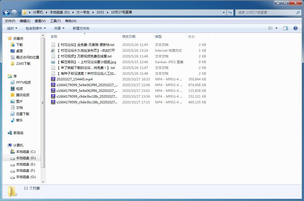Image resolution: width=304 pixels, height=201 pixels.
Task: Expand the address bar history dropdown
Action: 224,12
